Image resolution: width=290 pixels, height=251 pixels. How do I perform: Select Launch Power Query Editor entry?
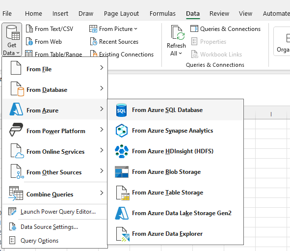[x=55, y=212]
